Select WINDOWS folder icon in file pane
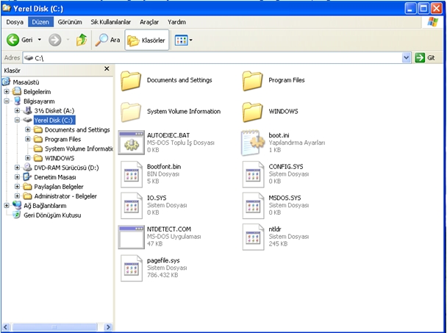 (252, 112)
